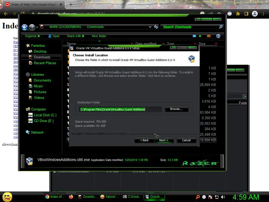Expand the address bar history dropdown
The width and height of the screenshot is (269, 202).
click(x=150, y=27)
